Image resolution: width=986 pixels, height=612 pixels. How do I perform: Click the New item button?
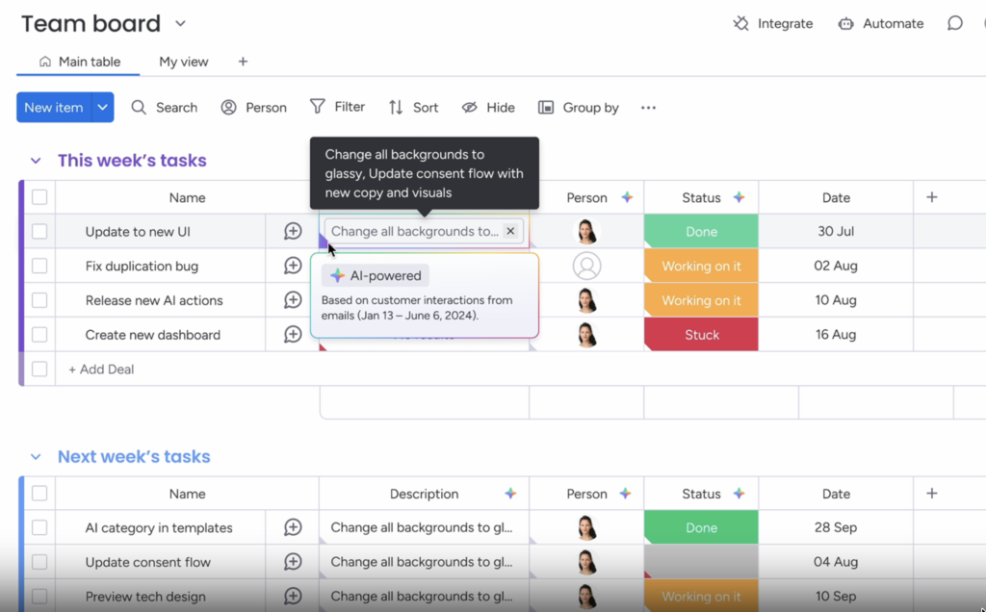coord(54,108)
